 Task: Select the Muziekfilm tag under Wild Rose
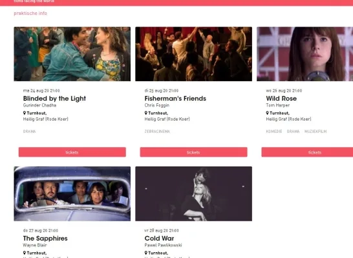[x=316, y=132]
